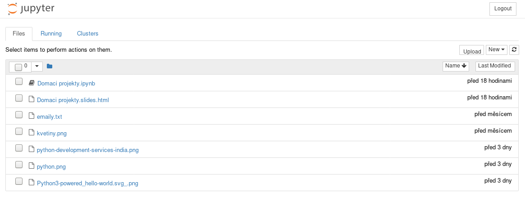Check the box for Domaci projekty.ipynb
The height and width of the screenshot is (197, 525).
pos(19,82)
